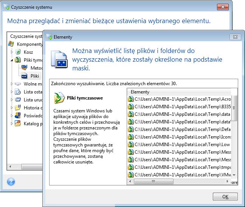245x207 pixels.
Task: Expand the Lista uruchamiania tree node
Action: [x=12, y=100]
